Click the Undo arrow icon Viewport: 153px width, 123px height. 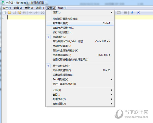coord(31,13)
